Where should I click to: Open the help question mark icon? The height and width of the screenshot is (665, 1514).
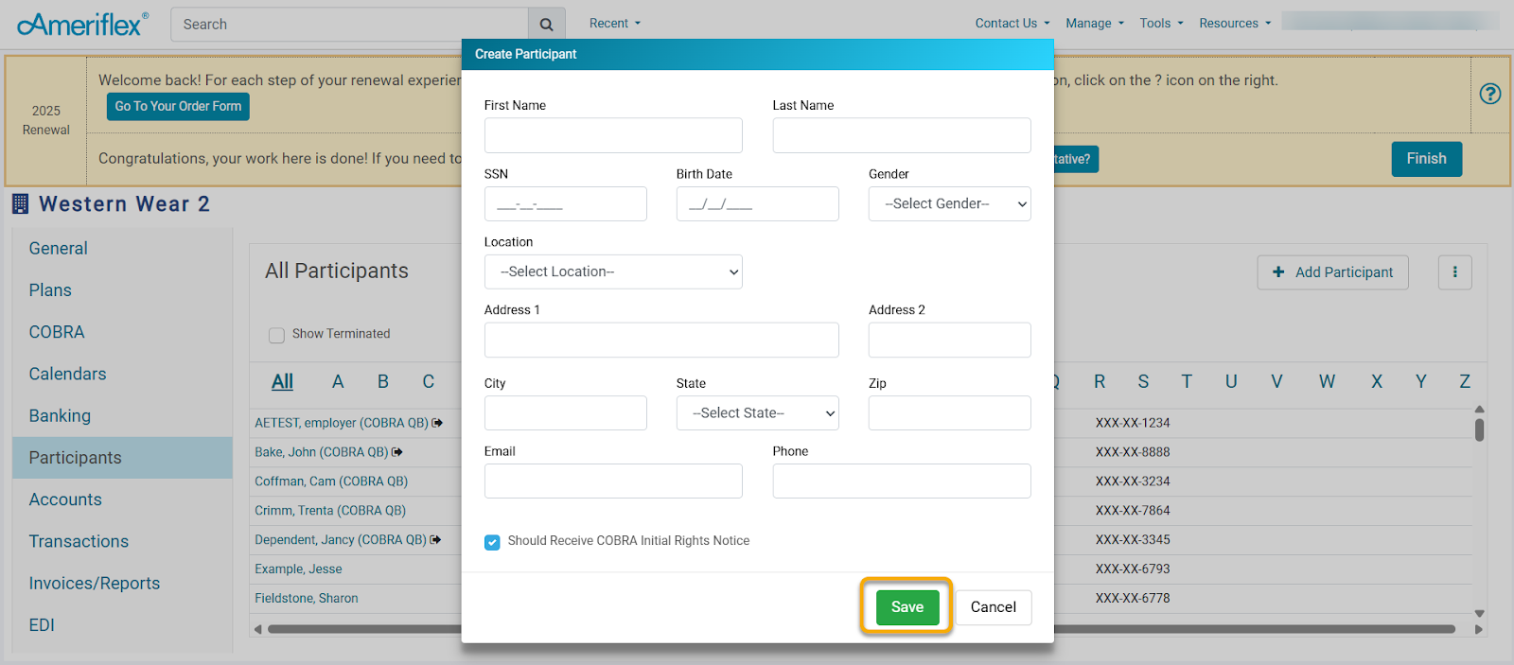click(1489, 94)
